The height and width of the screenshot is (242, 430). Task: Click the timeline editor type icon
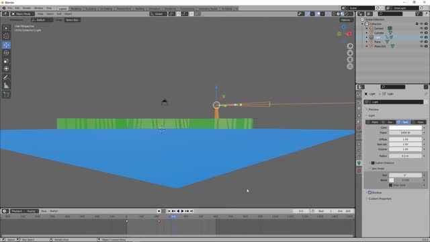5,211
